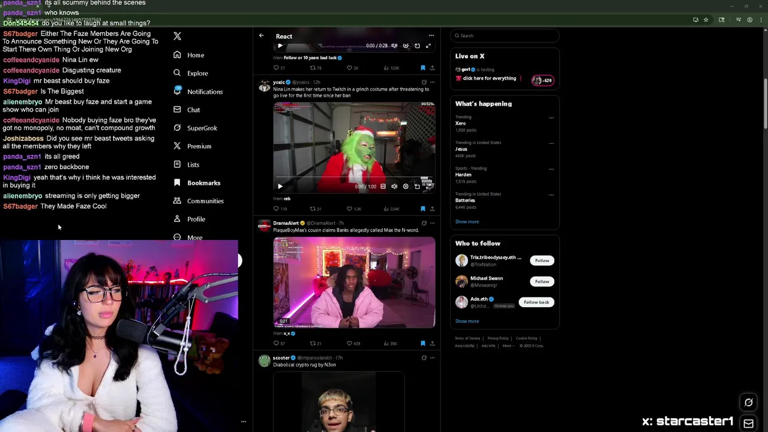This screenshot has height=432, width=768.
Task: Open more options for Xero trend
Action: (x=551, y=118)
